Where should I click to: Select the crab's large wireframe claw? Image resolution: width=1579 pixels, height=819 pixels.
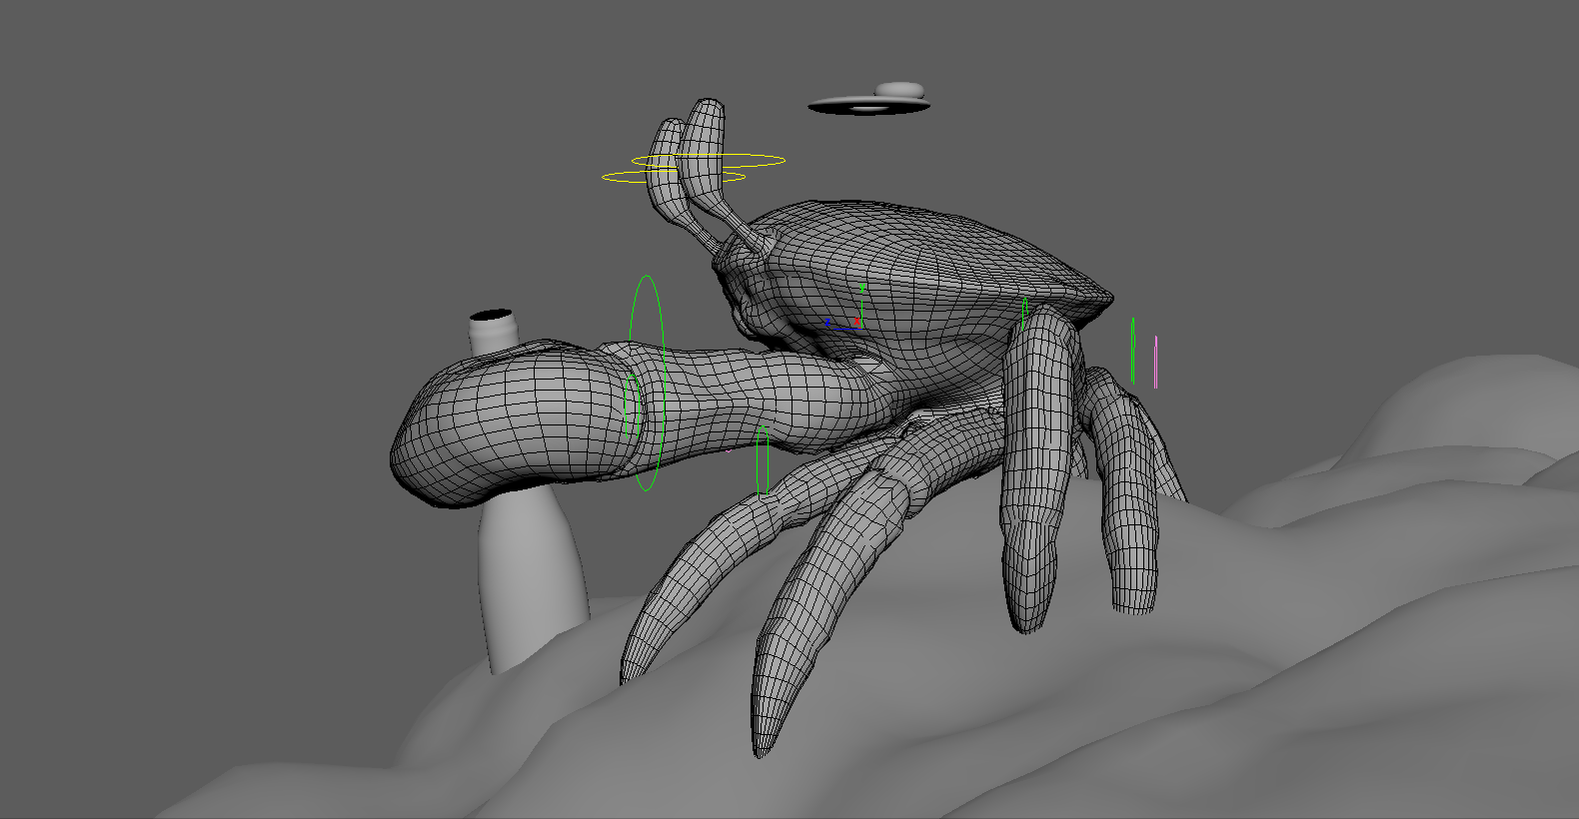(x=520, y=424)
